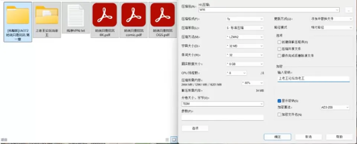Viewport: 357px width, 144px height.
Task: Open the memory usage percentage dropdown
Action: (x=253, y=83)
